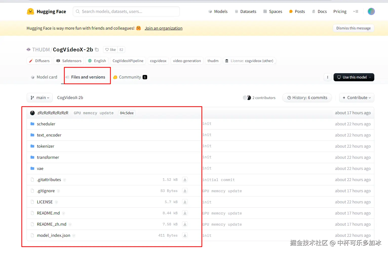Click GPU memory update commit message header
Image resolution: width=388 pixels, height=253 pixels.
pos(94,113)
